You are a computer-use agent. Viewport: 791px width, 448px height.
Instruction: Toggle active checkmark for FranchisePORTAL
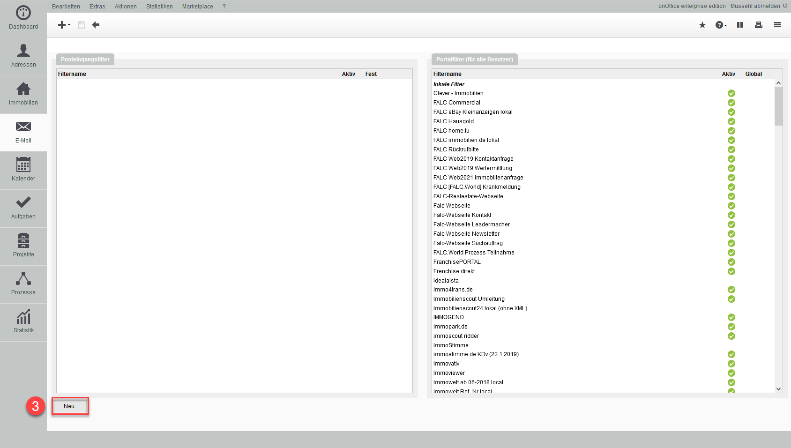pos(731,262)
